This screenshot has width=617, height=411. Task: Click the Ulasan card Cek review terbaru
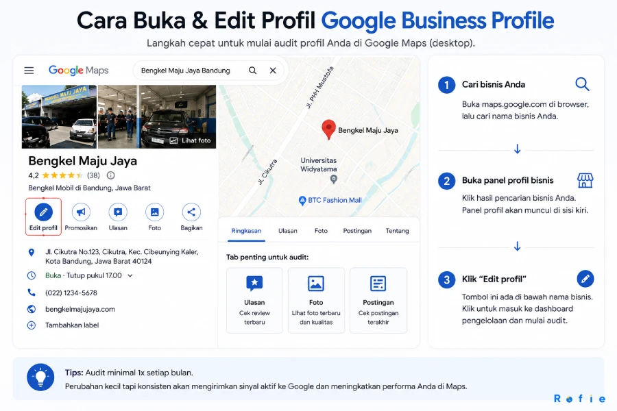click(x=254, y=301)
